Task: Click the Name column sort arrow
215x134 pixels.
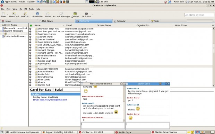Action: pos(63,26)
